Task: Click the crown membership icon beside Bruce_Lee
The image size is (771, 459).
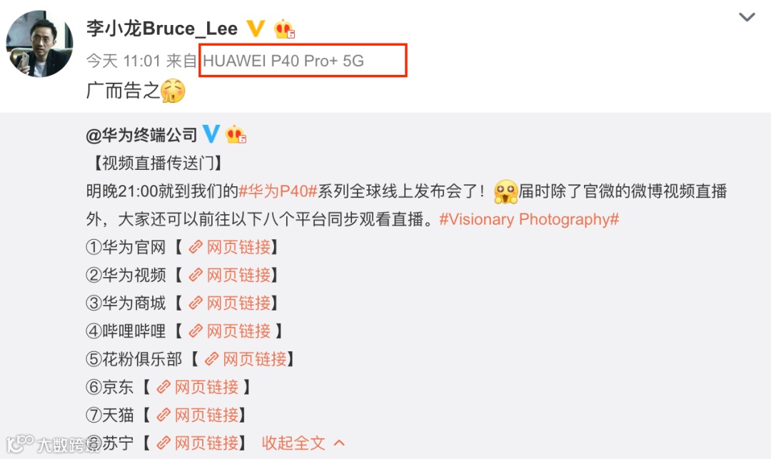Action: point(284,29)
